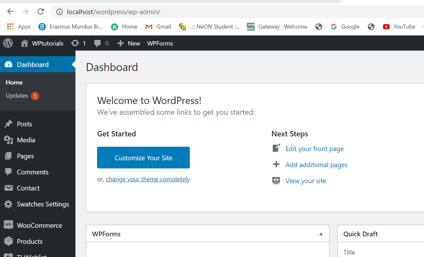Click the Media icon in sidebar

8,140
